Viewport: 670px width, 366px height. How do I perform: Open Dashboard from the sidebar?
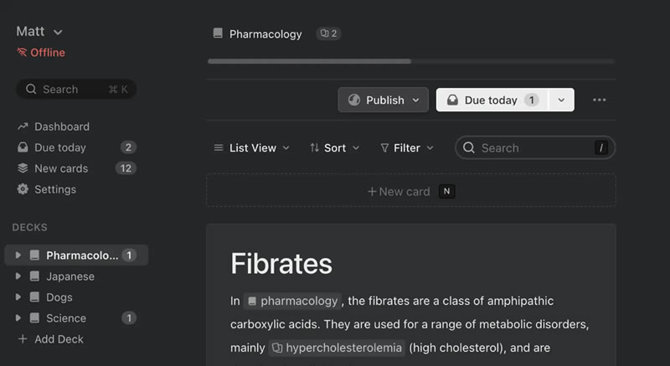tap(54, 126)
